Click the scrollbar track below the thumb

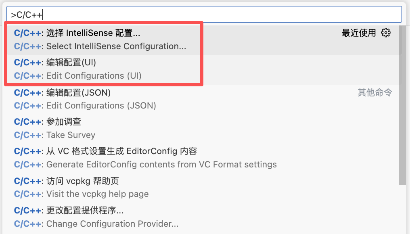(402, 210)
